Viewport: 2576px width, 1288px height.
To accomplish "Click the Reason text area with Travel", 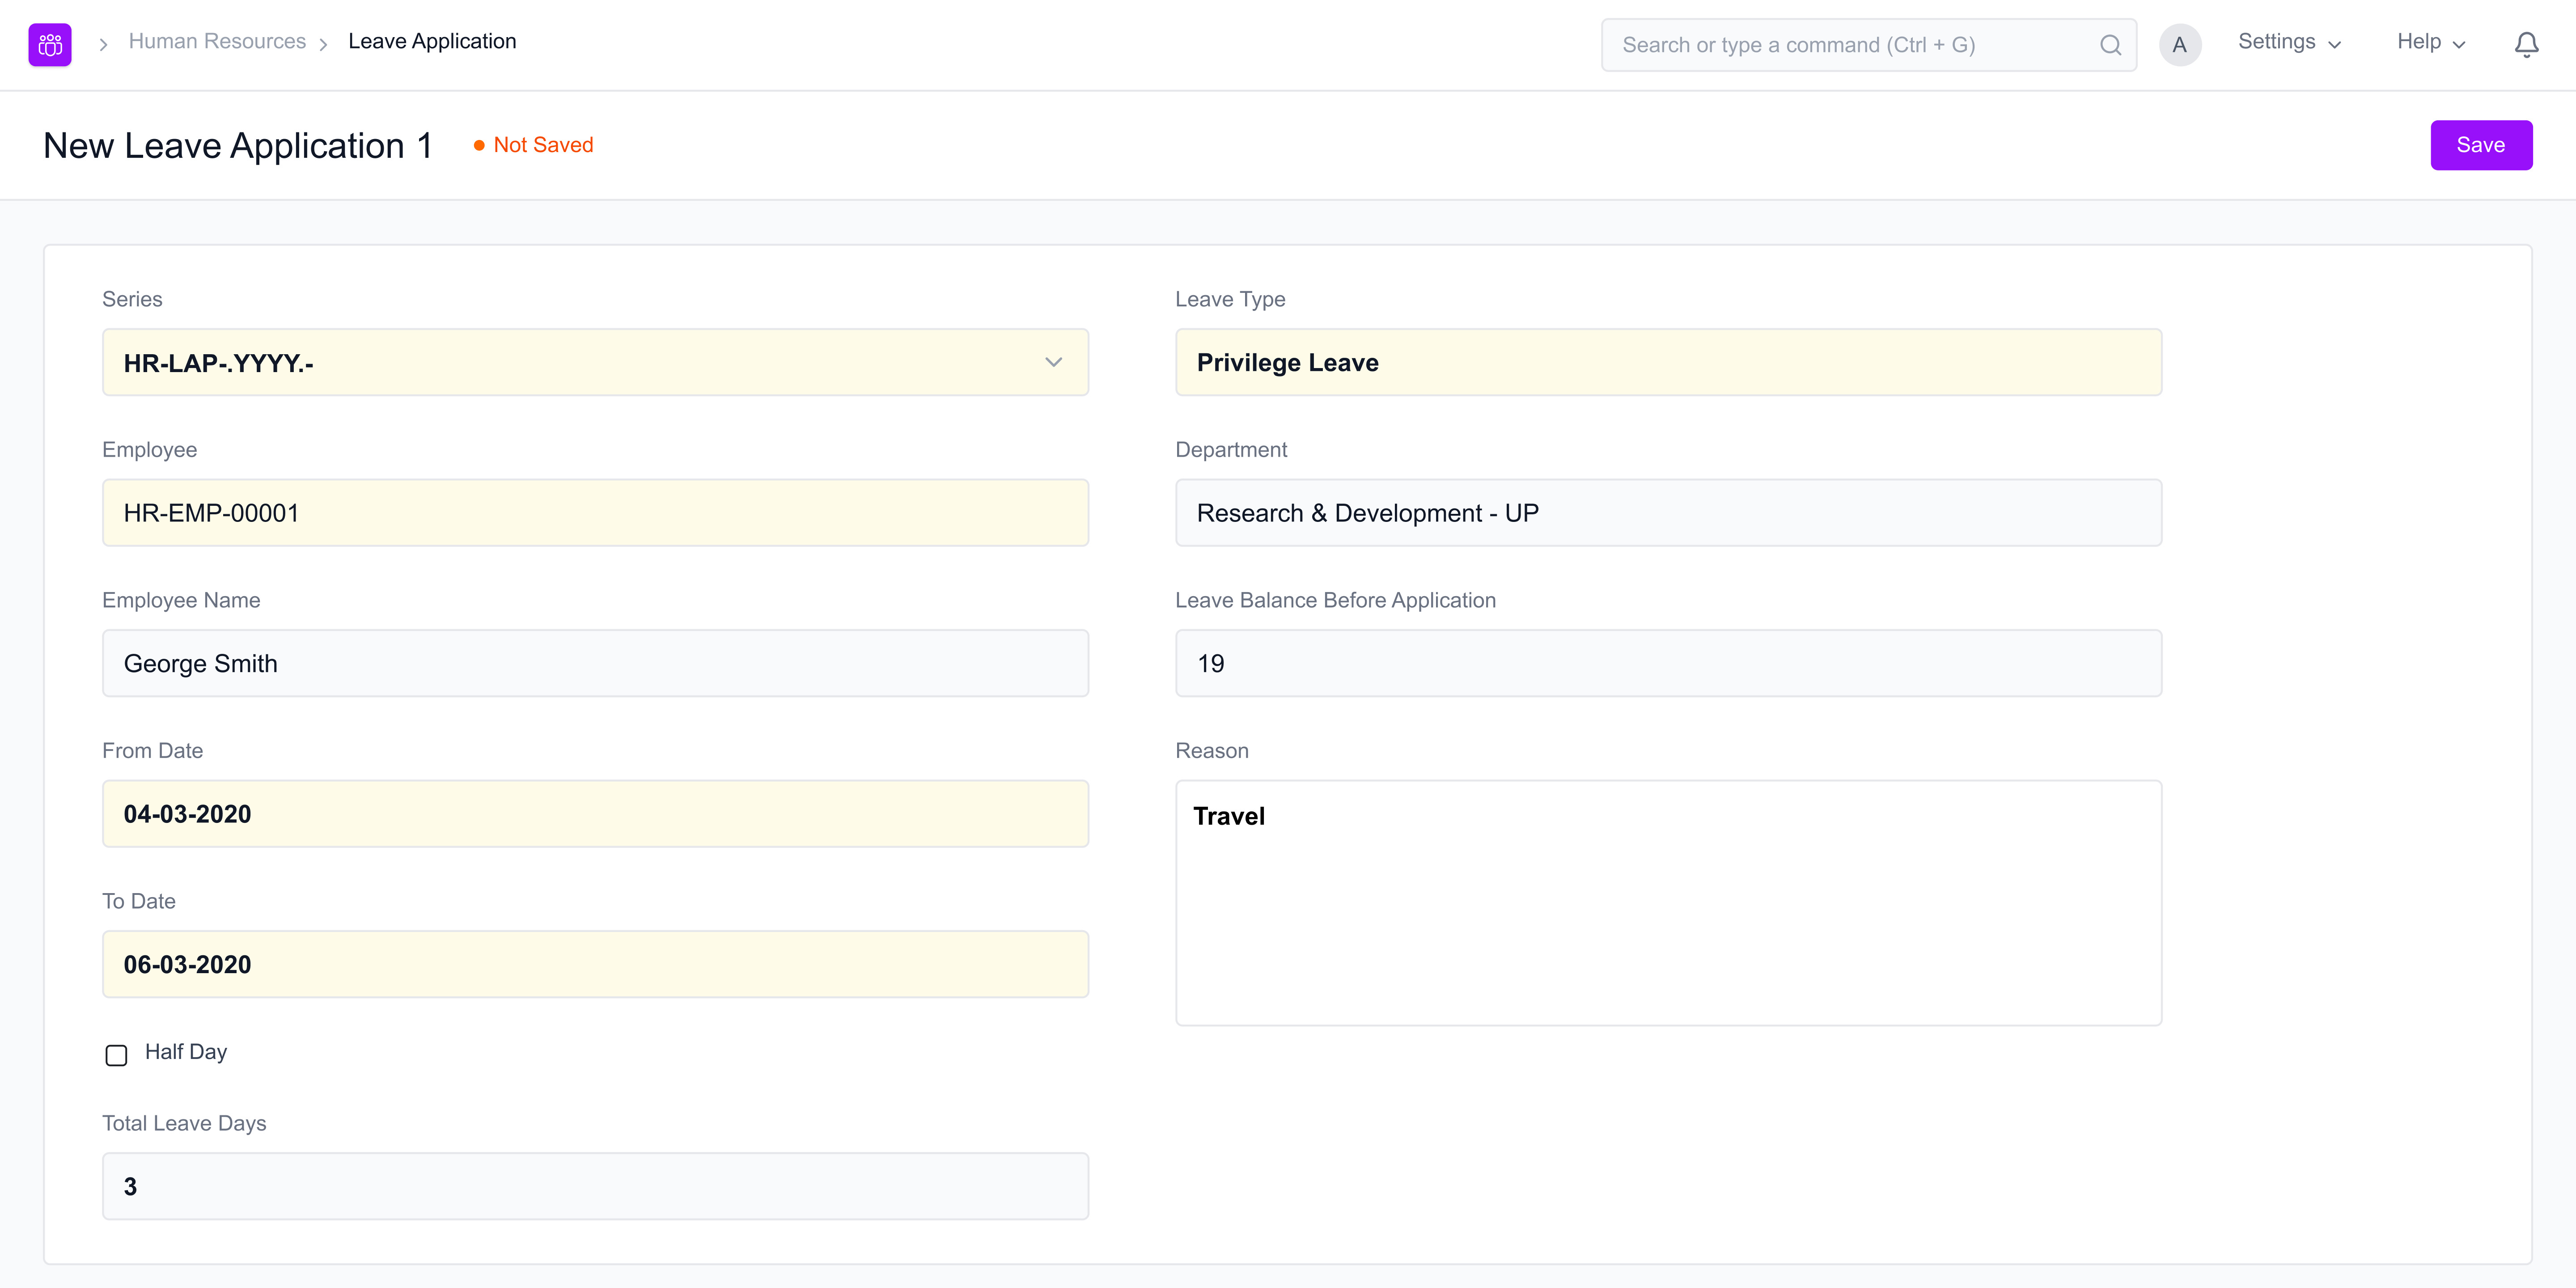I will [1668, 903].
